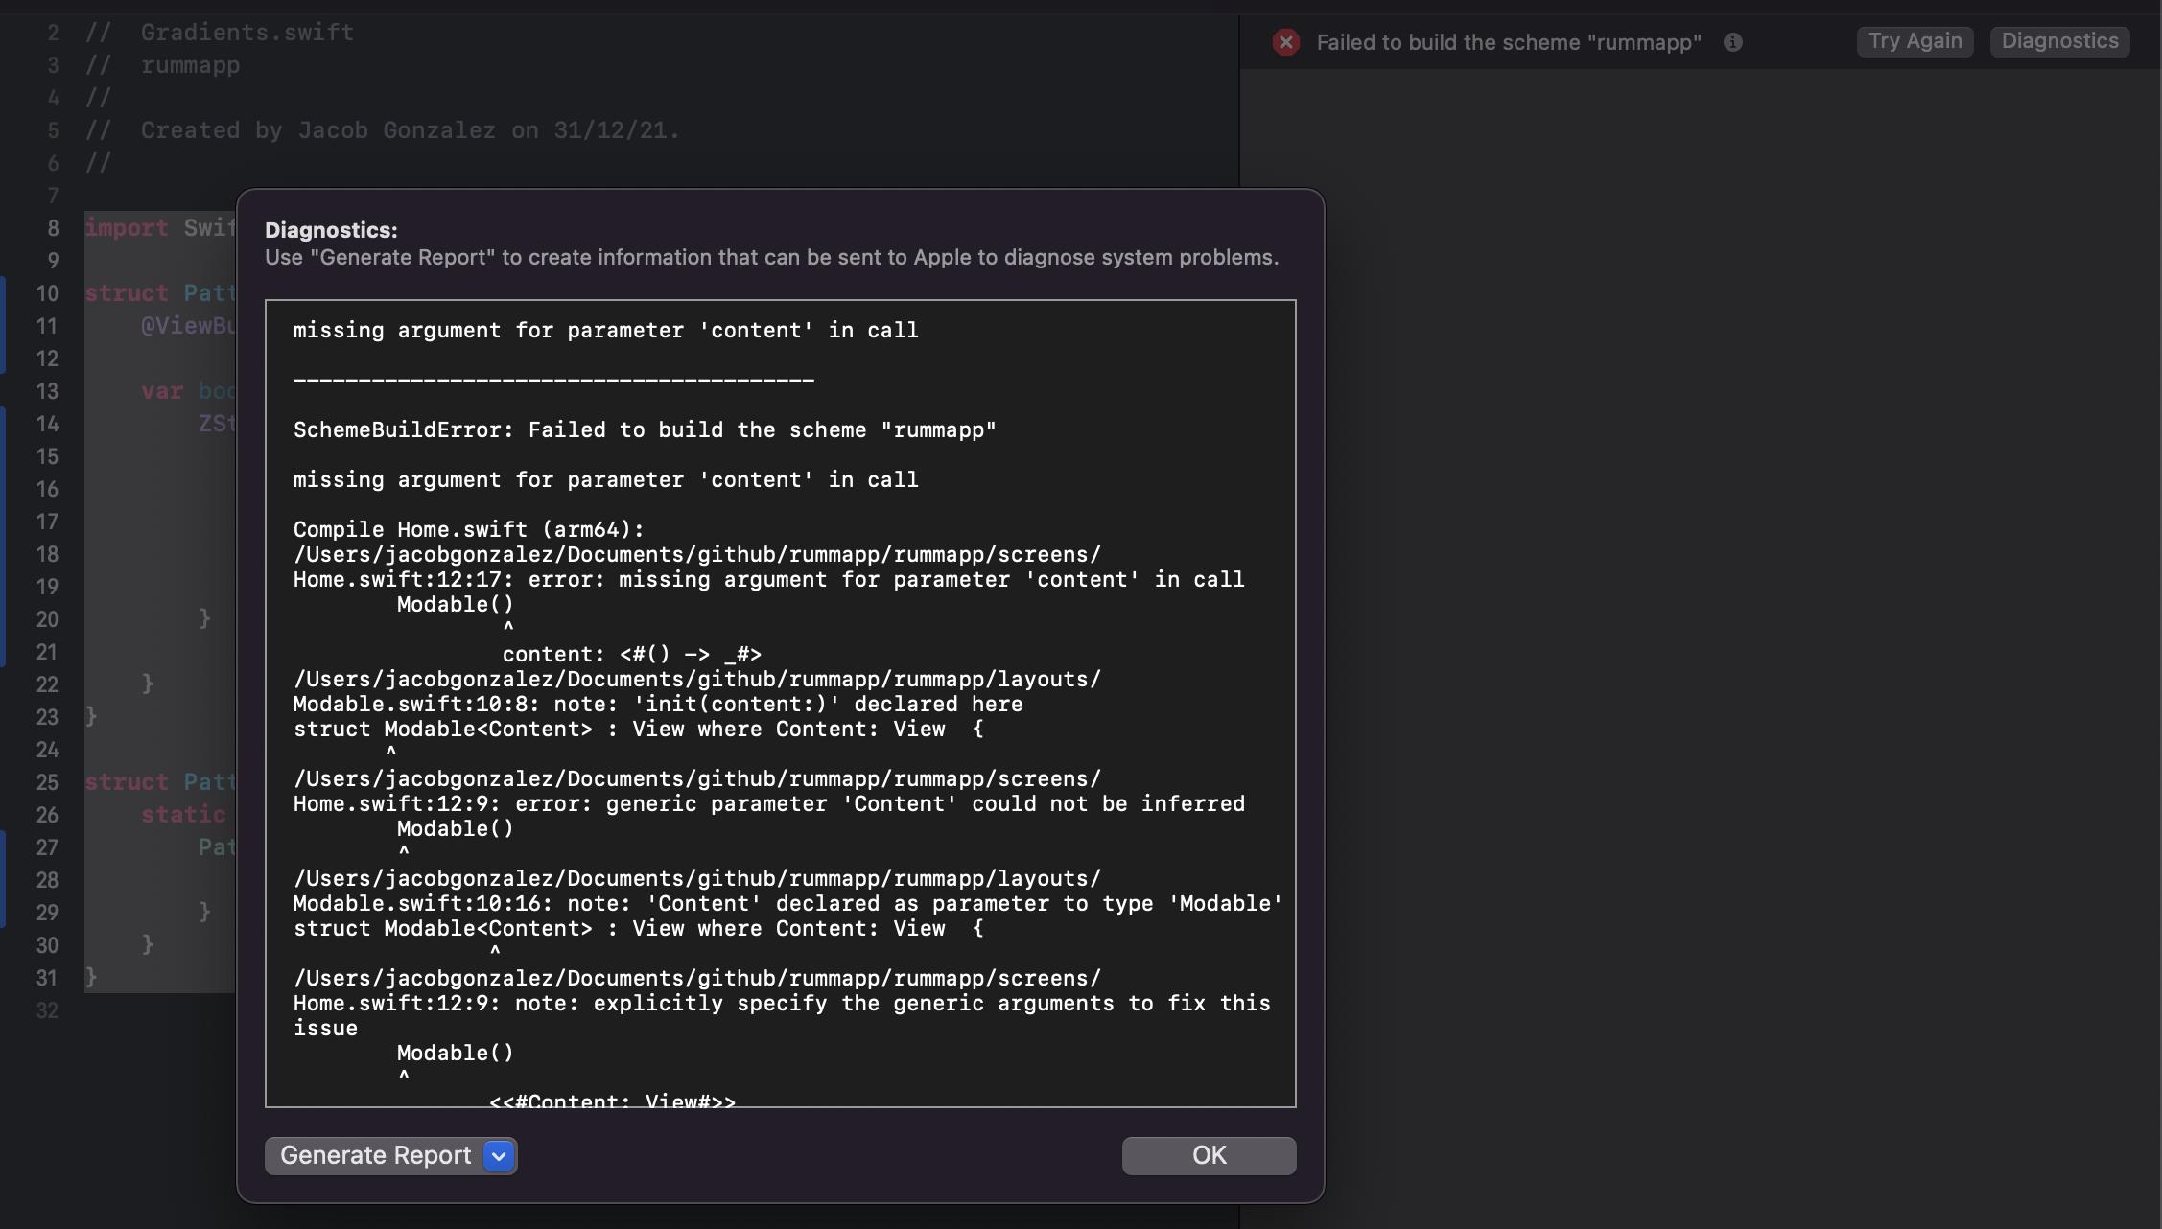Click the 'Failed to build the scheme "rummapp"' message
2162x1229 pixels.
[1509, 42]
